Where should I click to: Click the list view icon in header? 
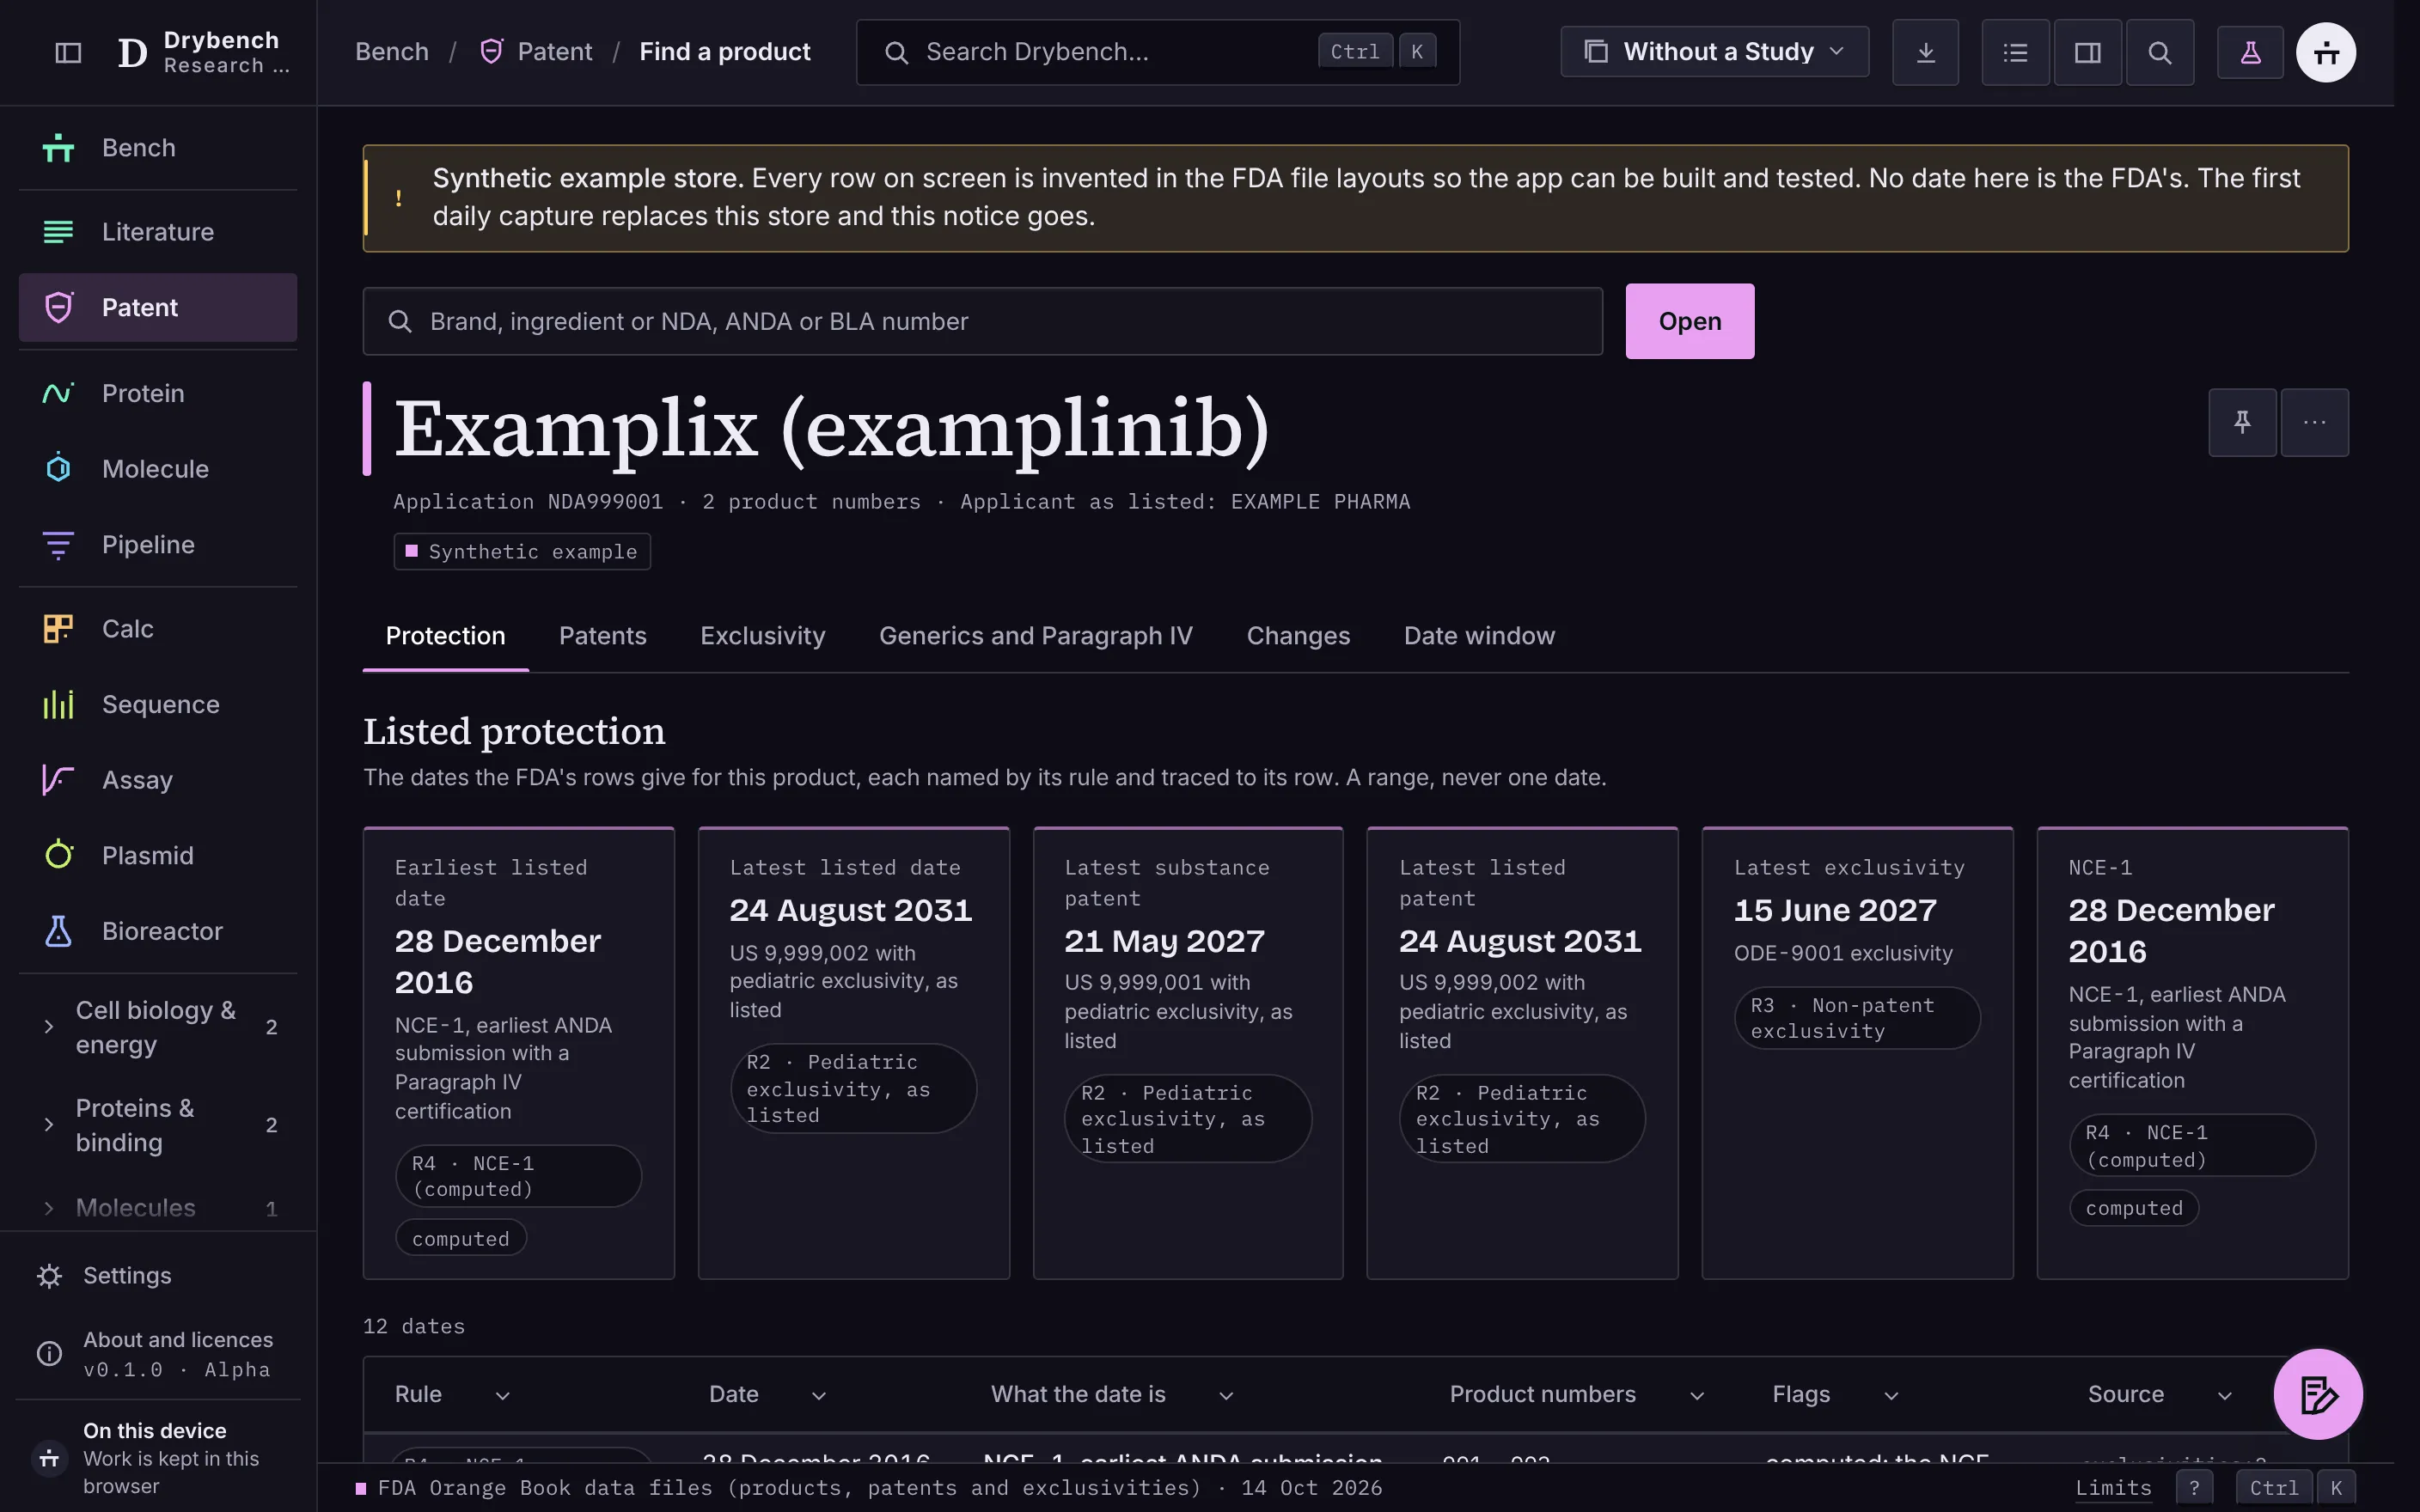coord(2015,52)
